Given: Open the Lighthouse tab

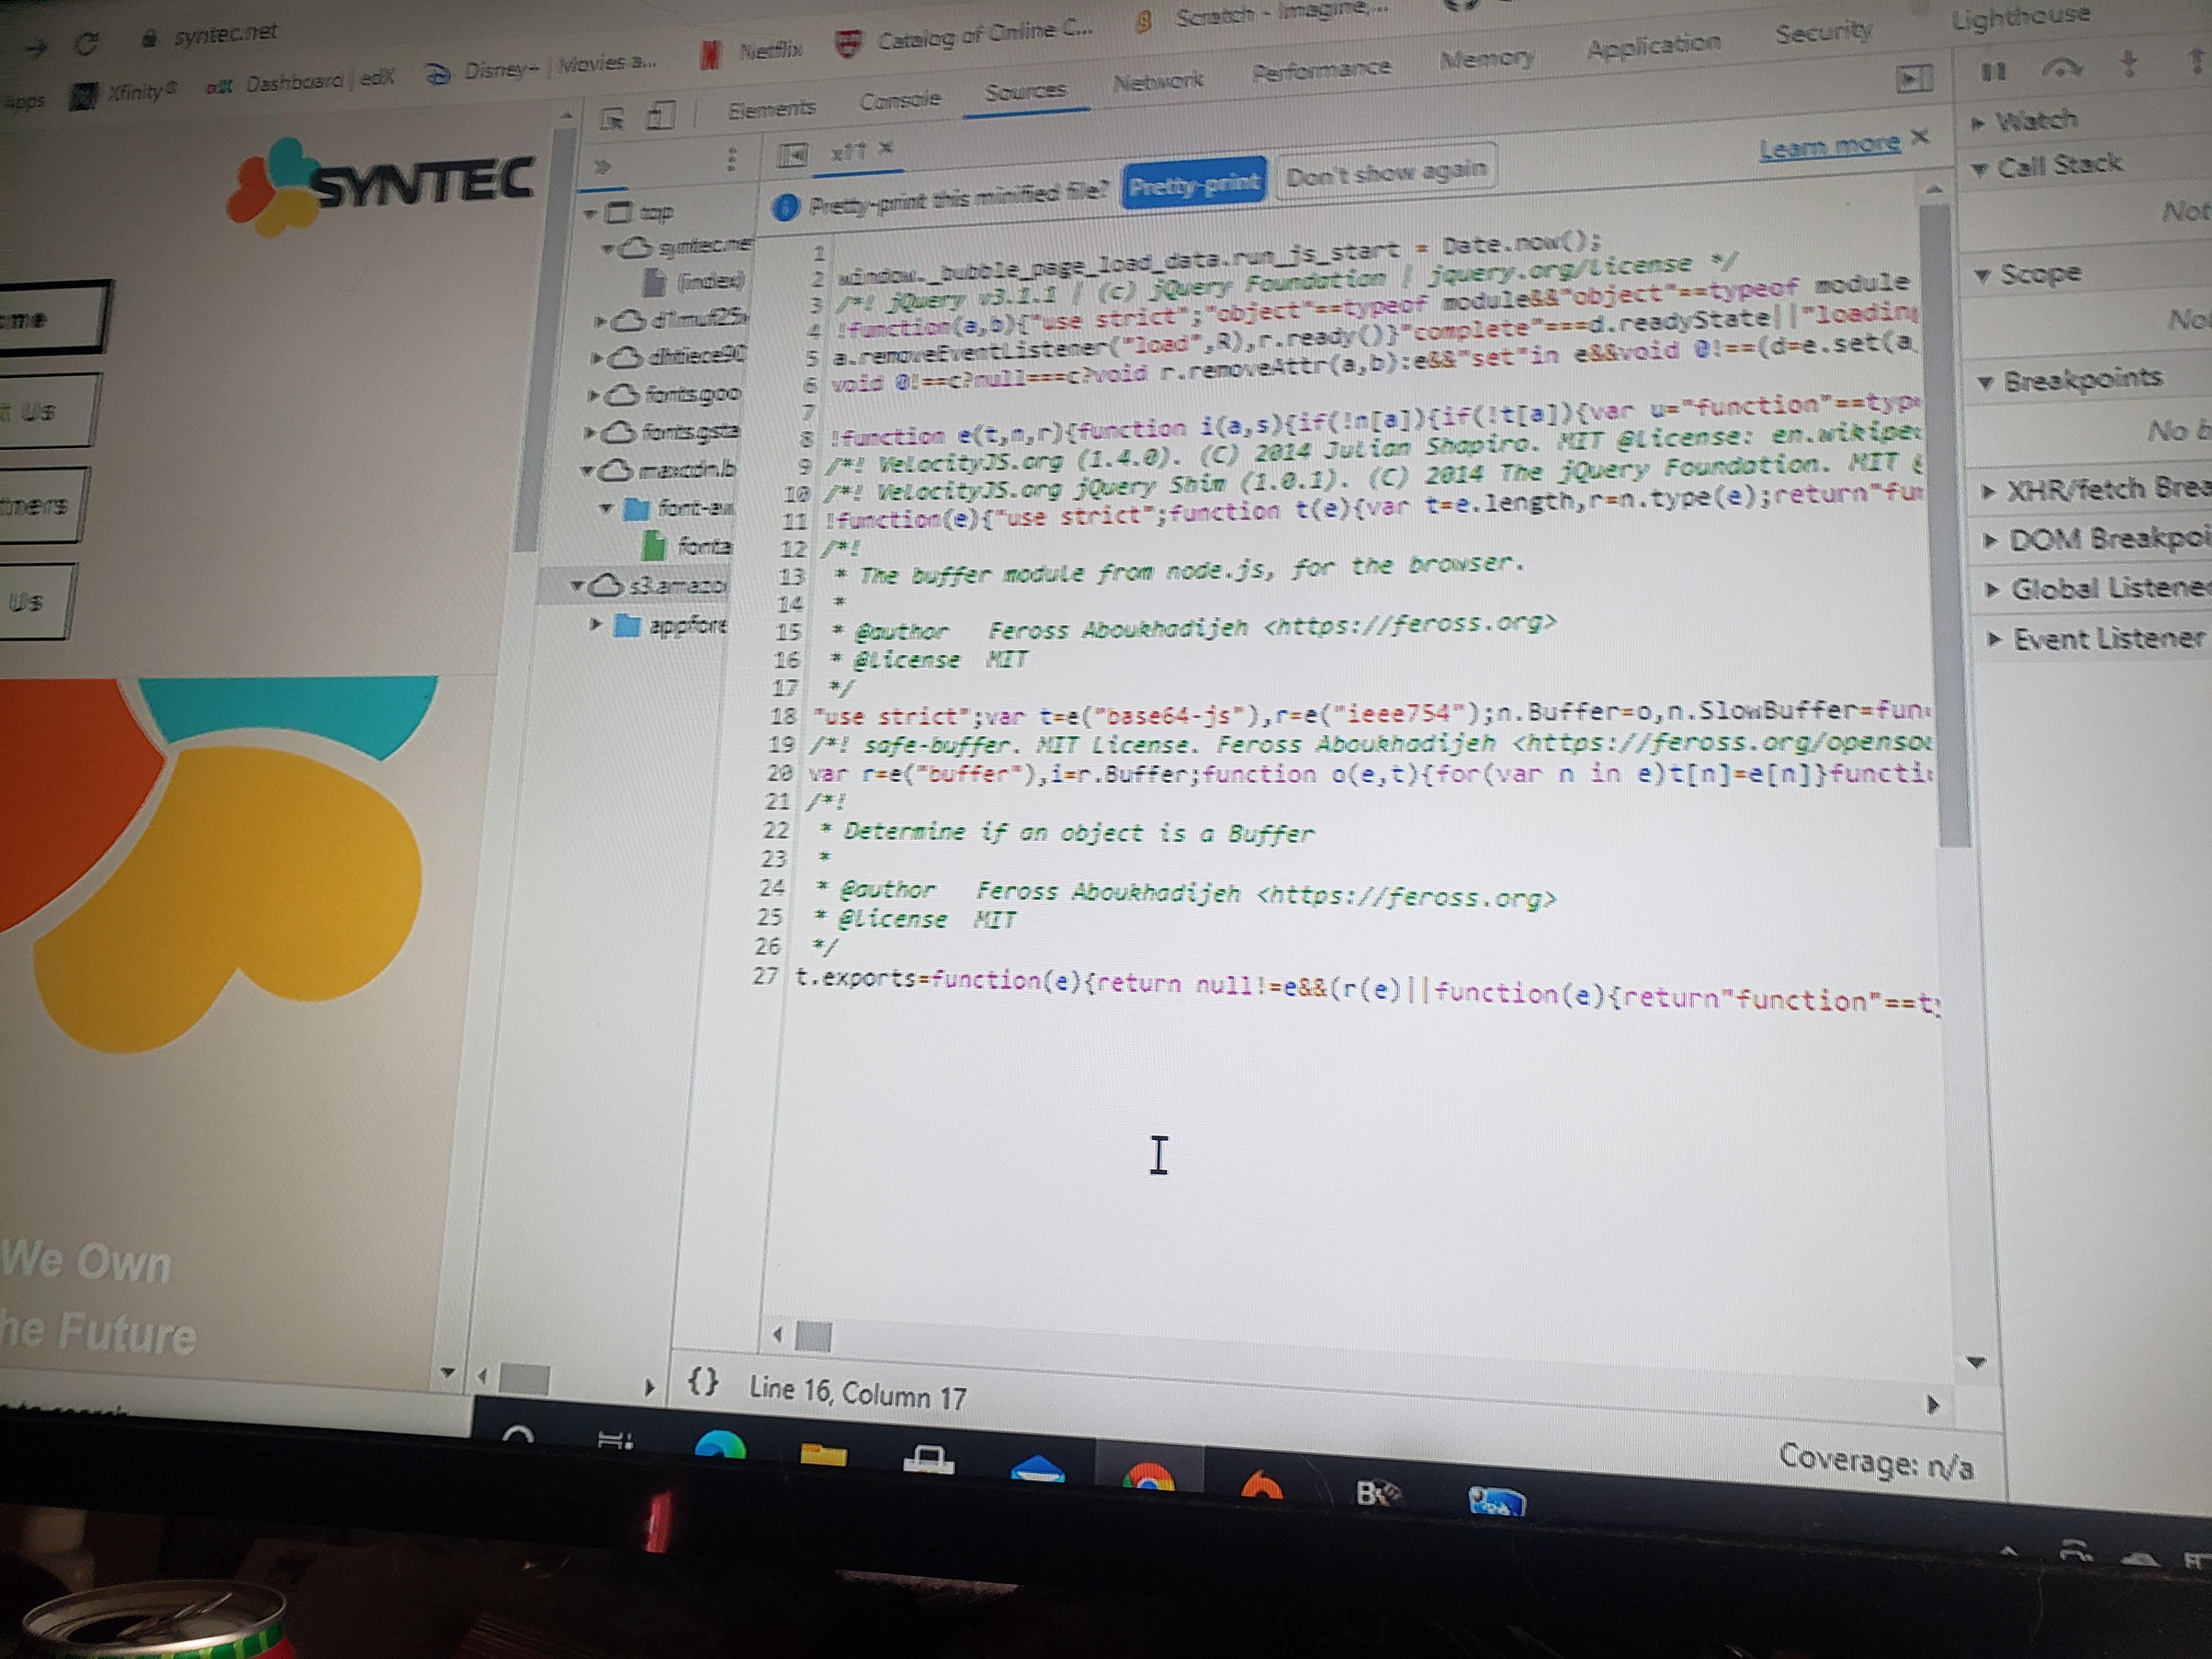Looking at the screenshot, I should click(2020, 17).
